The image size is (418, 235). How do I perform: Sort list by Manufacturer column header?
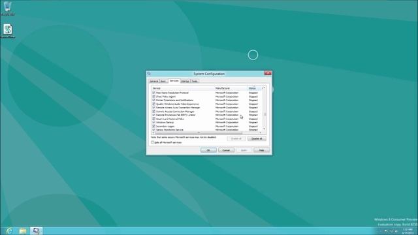coord(231,88)
